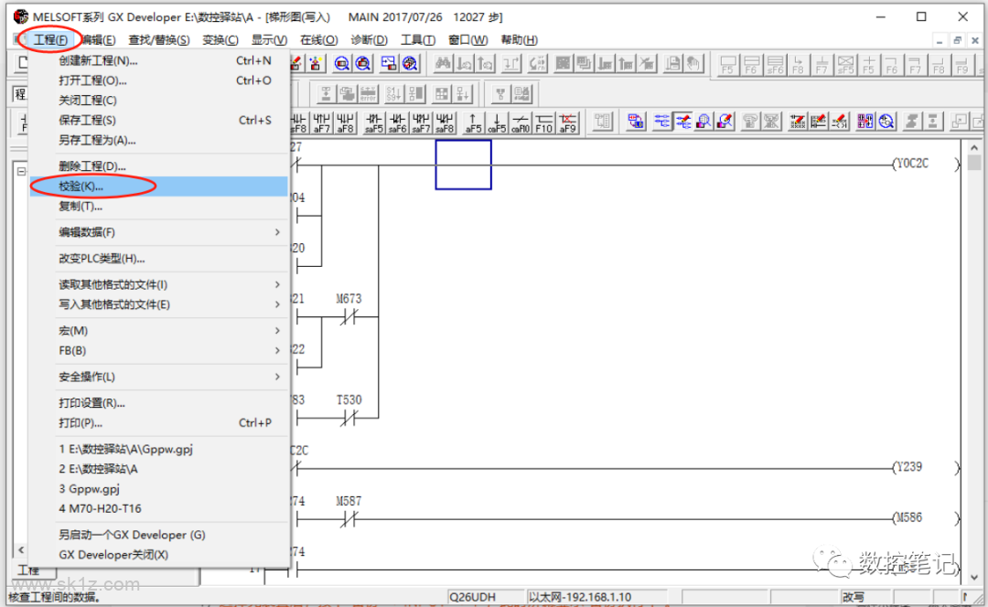
Task: Click the ladder/list view switch icon
Action: 636,122
